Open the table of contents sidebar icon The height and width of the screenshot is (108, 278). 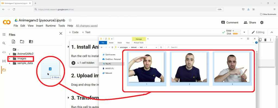(x=4, y=34)
